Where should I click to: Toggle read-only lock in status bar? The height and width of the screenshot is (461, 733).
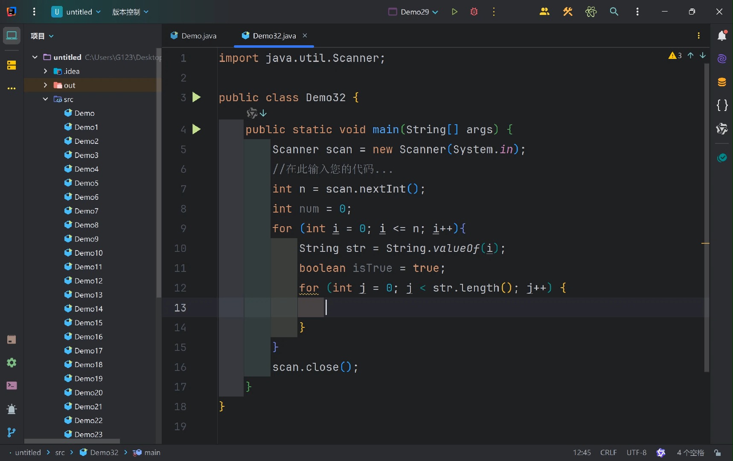coord(718,452)
